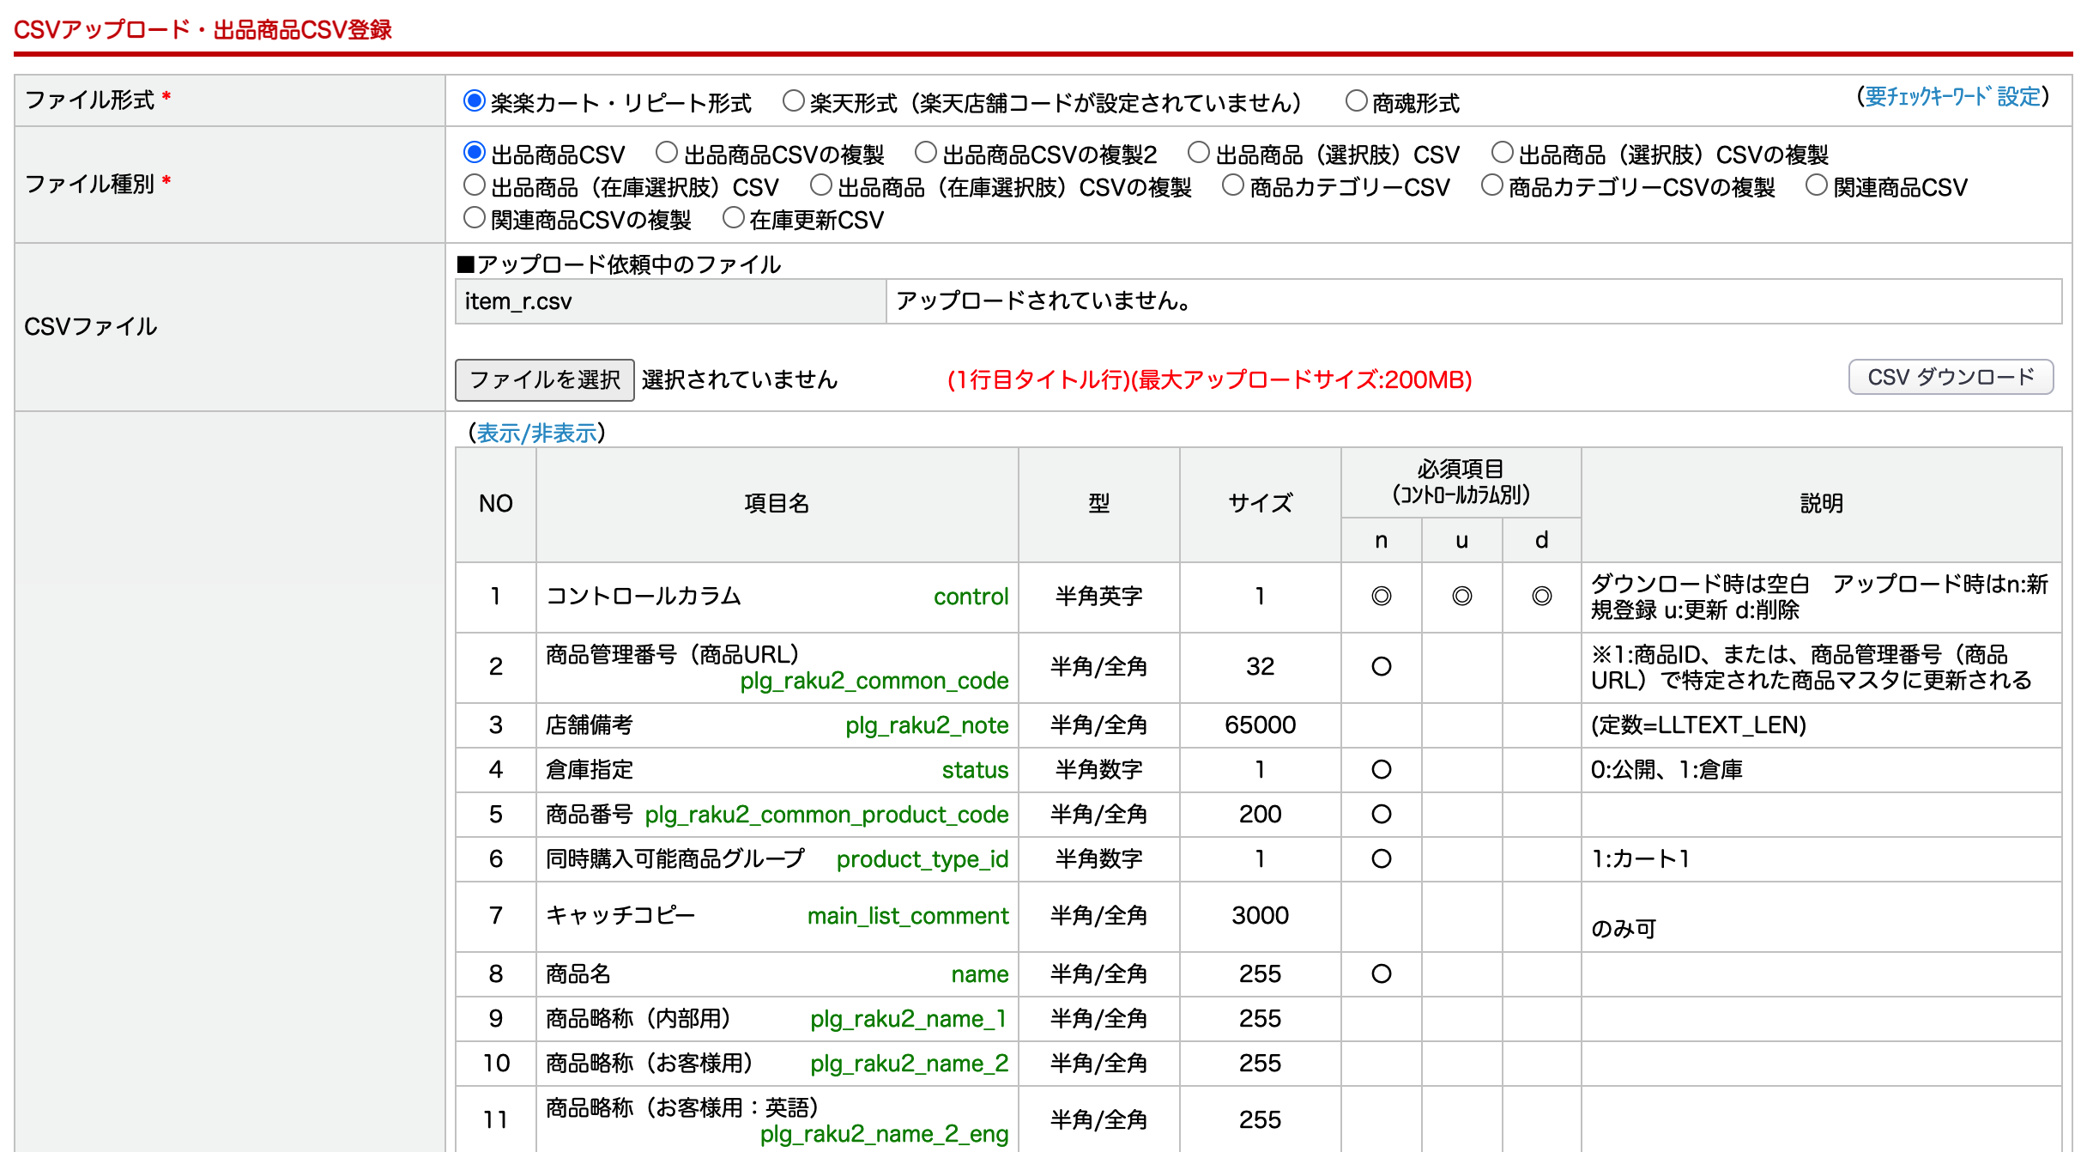Click the item_r.csv file name cell

(x=669, y=301)
